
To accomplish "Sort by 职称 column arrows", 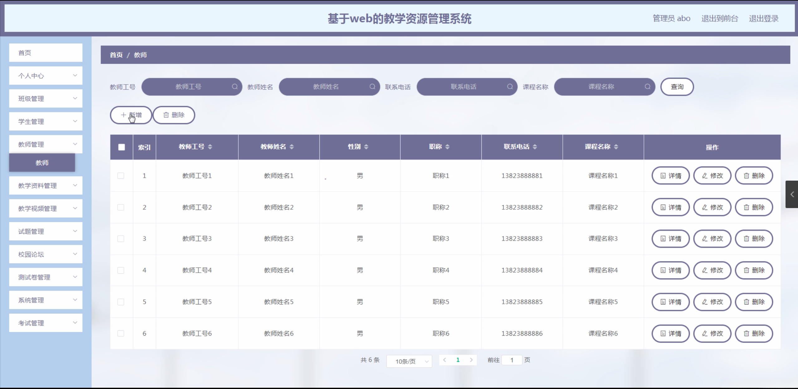I will click(447, 147).
